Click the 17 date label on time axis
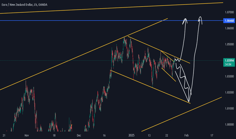Viewport: 236px width, 139px height. (x=212, y=135)
